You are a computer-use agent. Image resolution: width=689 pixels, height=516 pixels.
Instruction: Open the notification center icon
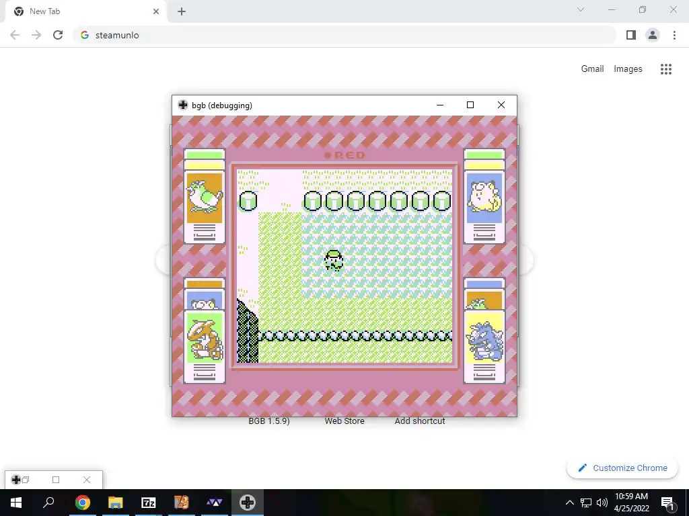coord(667,503)
